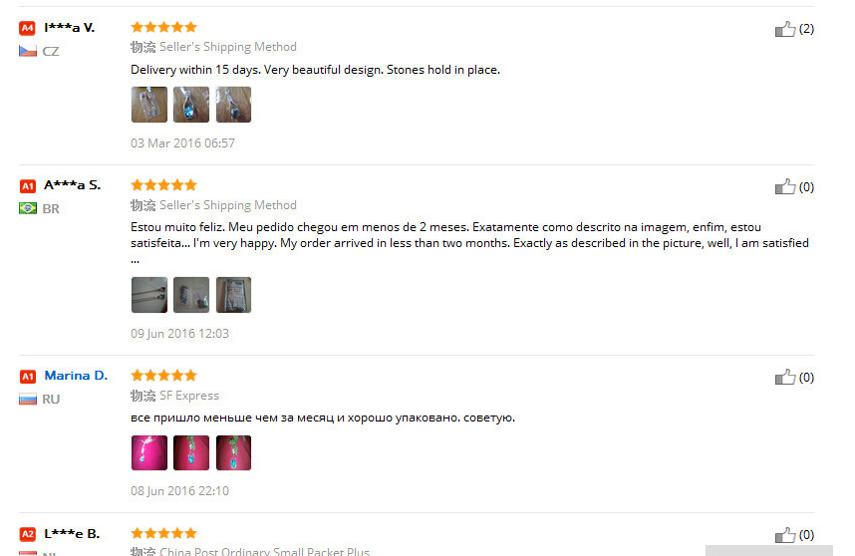Image resolution: width=855 pixels, height=556 pixels.
Task: Open the bright pink photo by Marina D.
Action: coord(149,452)
